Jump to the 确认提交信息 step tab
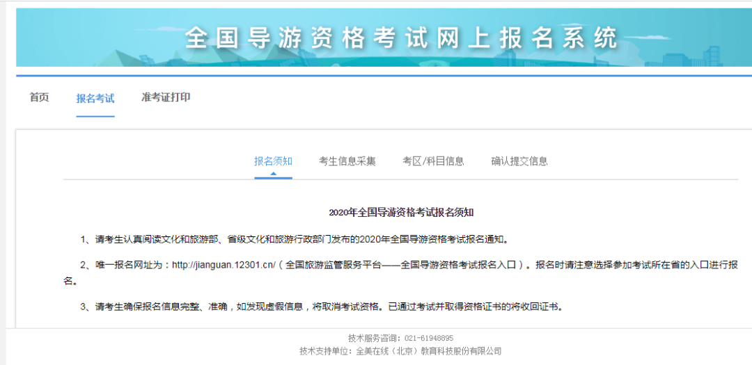Image resolution: width=752 pixels, height=365 pixels. pos(519,161)
